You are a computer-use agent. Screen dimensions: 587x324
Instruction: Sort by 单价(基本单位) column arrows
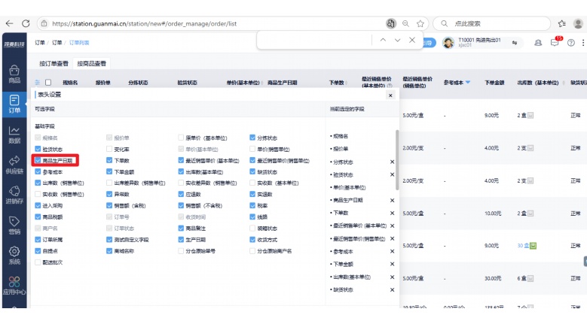pos(262,83)
